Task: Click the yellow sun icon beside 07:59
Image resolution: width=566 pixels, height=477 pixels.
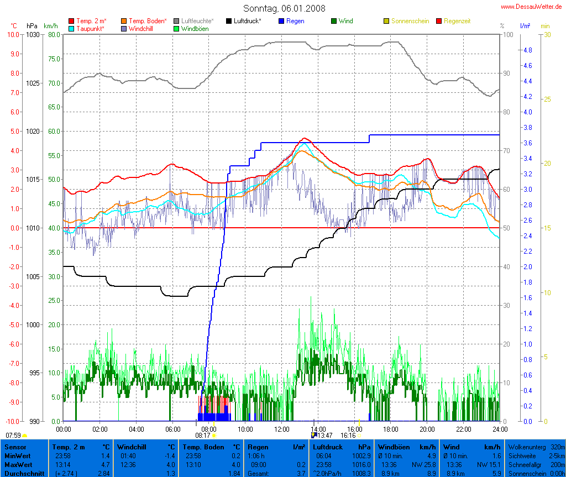Action: point(24,436)
